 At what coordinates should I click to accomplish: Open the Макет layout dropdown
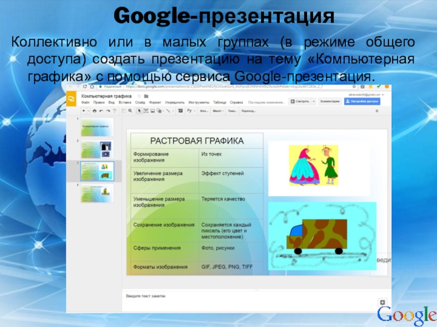[218, 111]
